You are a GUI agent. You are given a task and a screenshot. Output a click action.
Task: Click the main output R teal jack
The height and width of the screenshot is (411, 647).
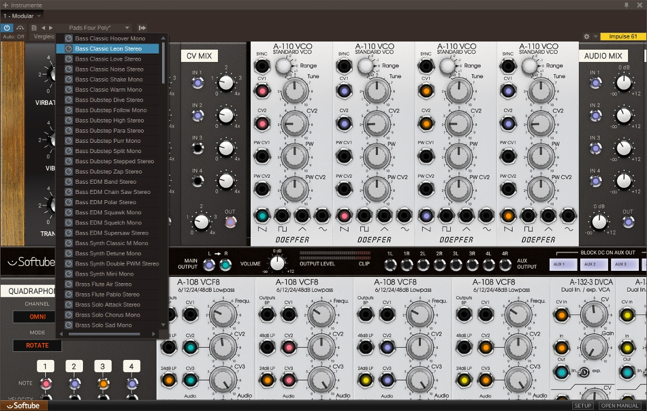[x=225, y=265]
